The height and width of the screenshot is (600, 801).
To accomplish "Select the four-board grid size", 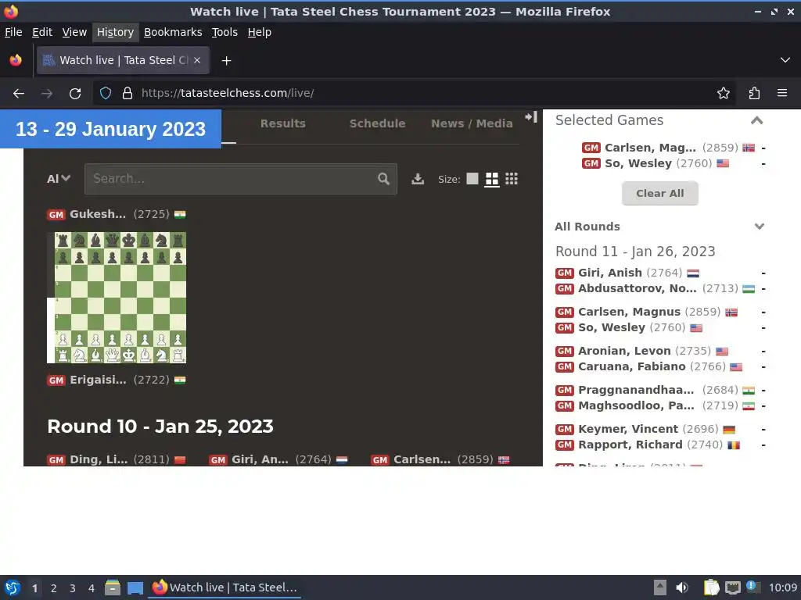I will tap(491, 179).
